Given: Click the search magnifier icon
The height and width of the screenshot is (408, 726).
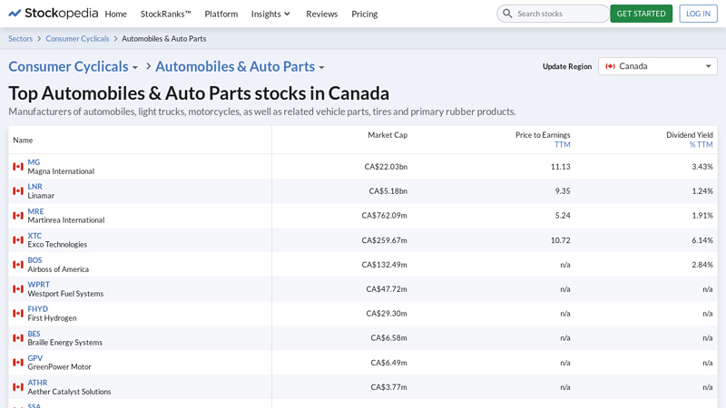Looking at the screenshot, I should point(507,14).
